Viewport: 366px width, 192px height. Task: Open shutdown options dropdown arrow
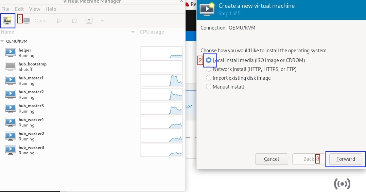click(x=102, y=20)
